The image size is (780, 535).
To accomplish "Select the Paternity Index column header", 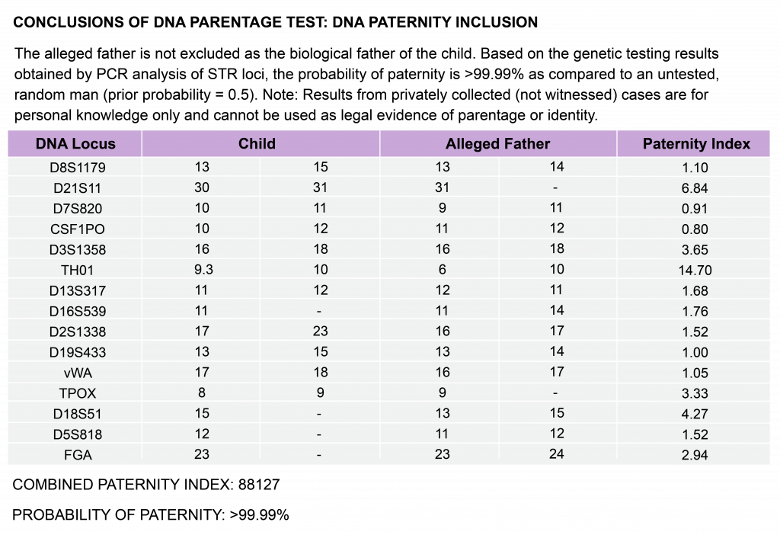I will tap(696, 144).
